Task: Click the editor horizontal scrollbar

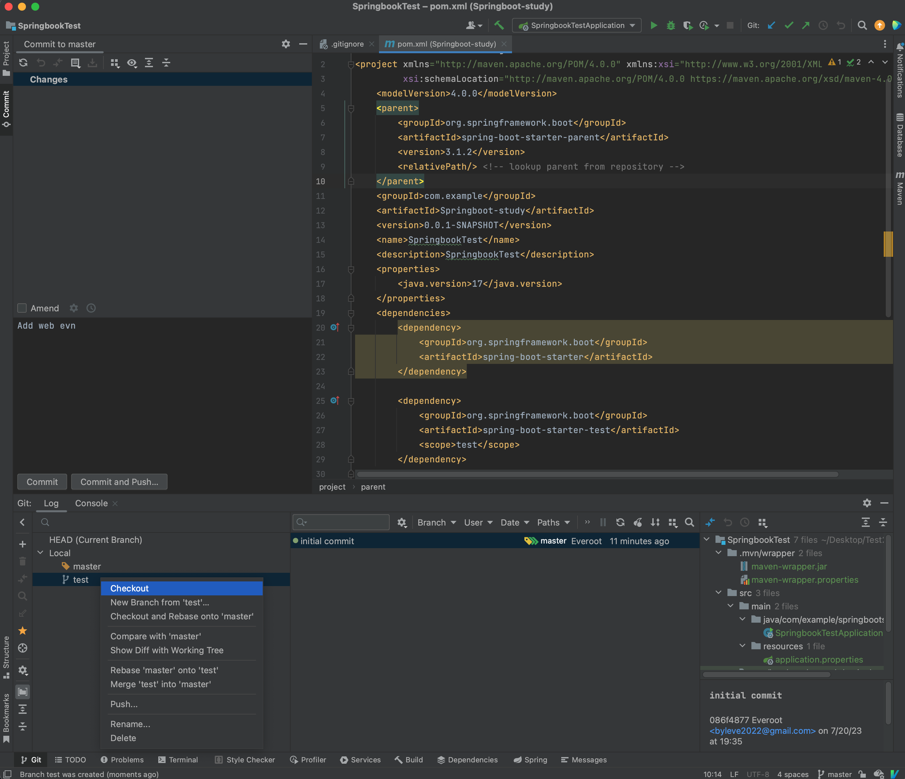Action: tap(597, 474)
